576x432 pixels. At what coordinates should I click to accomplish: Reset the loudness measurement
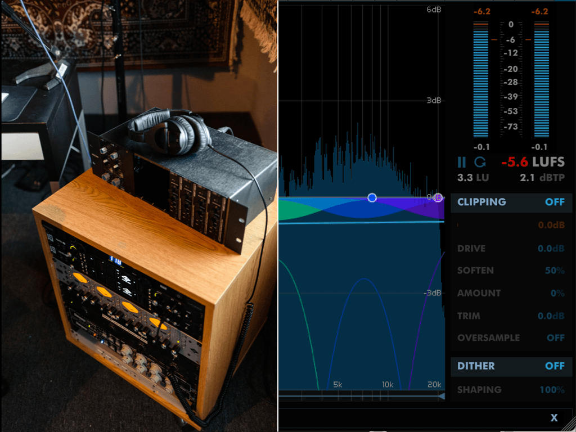click(480, 163)
